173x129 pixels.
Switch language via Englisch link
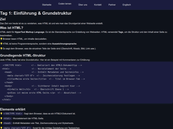(127, 5)
